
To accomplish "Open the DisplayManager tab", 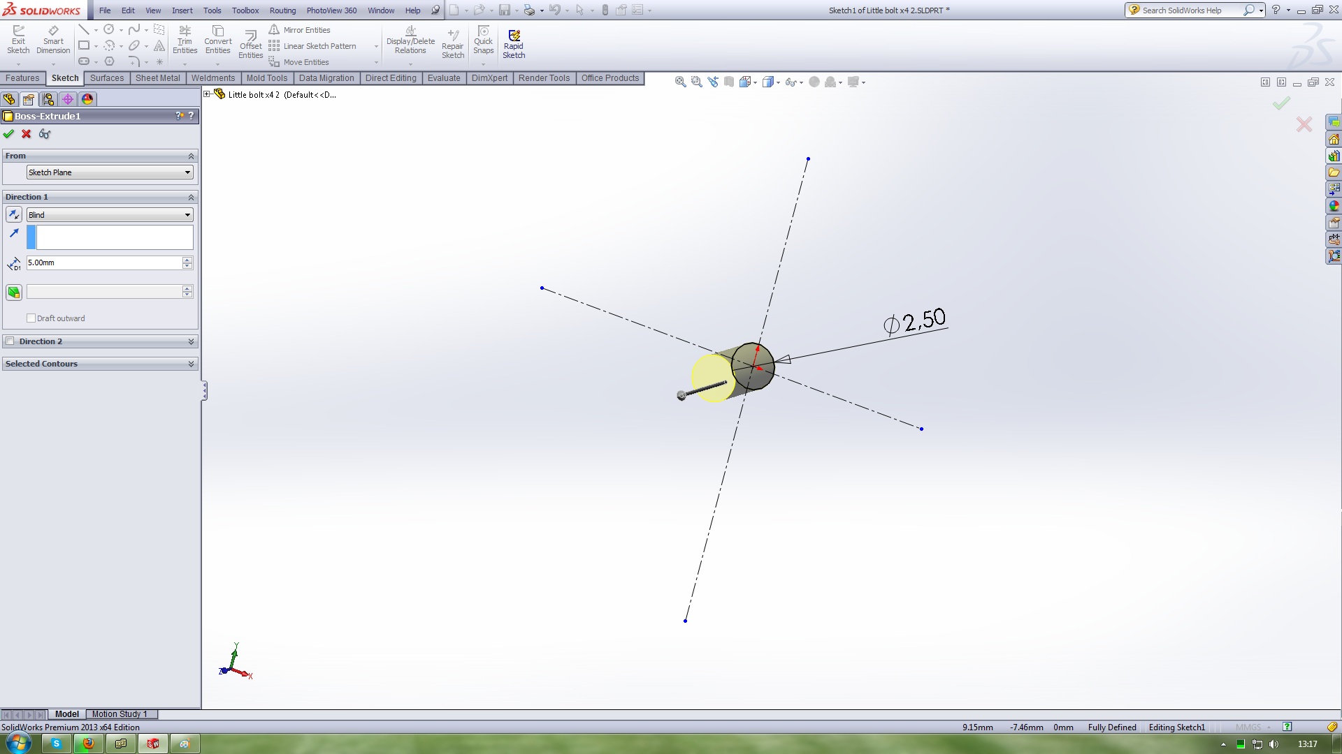I will click(x=87, y=99).
